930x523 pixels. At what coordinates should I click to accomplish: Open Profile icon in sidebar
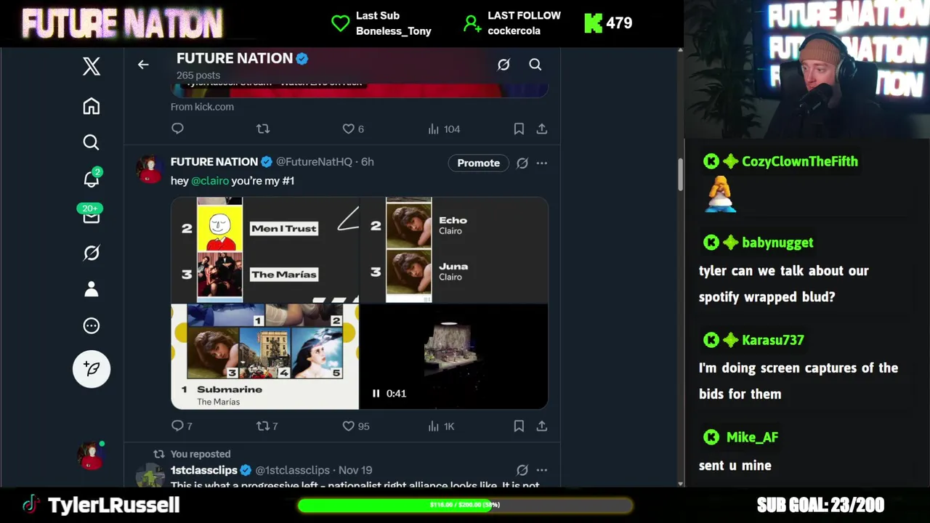click(x=91, y=289)
